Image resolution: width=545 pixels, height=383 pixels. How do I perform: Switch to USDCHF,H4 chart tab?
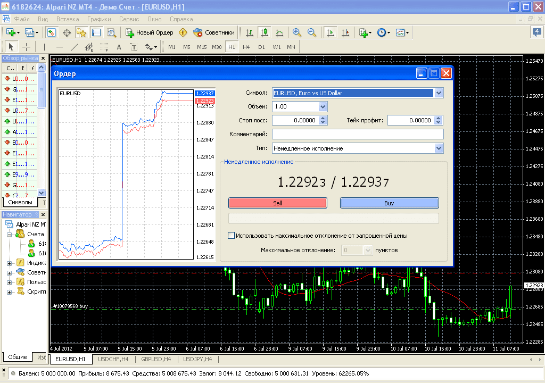(113, 359)
